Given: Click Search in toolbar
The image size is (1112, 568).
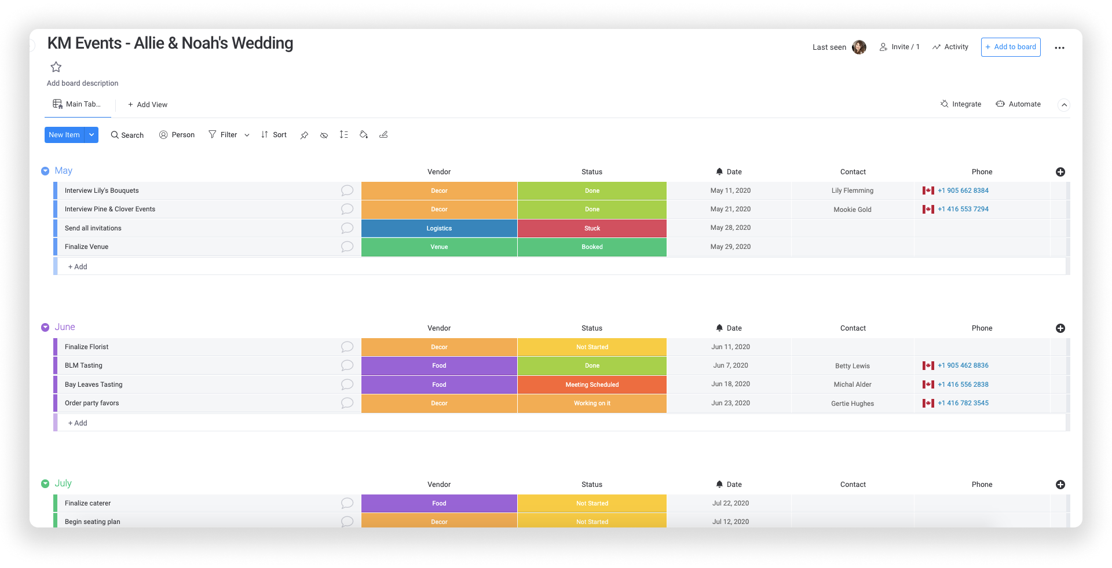Looking at the screenshot, I should pos(127,135).
